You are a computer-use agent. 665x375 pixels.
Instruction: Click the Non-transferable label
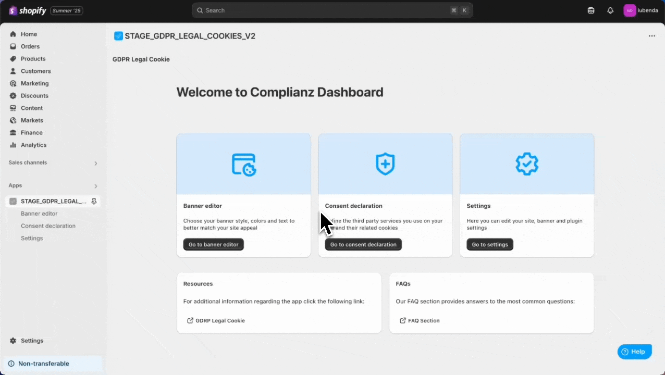[44, 364]
